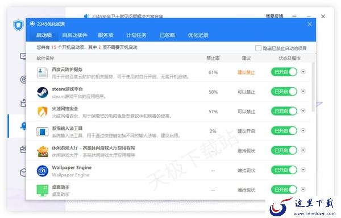Viewport: 341px width, 218px height.
Task: Expand options arrow for 火绒网络安全
Action: (303, 111)
